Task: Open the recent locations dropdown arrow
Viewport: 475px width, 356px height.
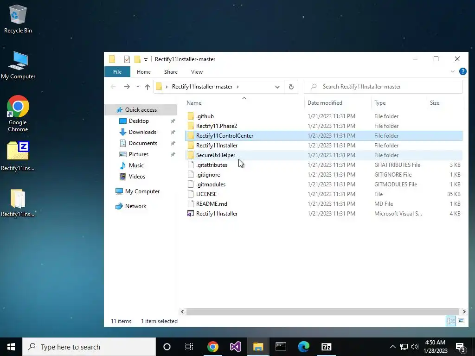Action: pyautogui.click(x=138, y=87)
